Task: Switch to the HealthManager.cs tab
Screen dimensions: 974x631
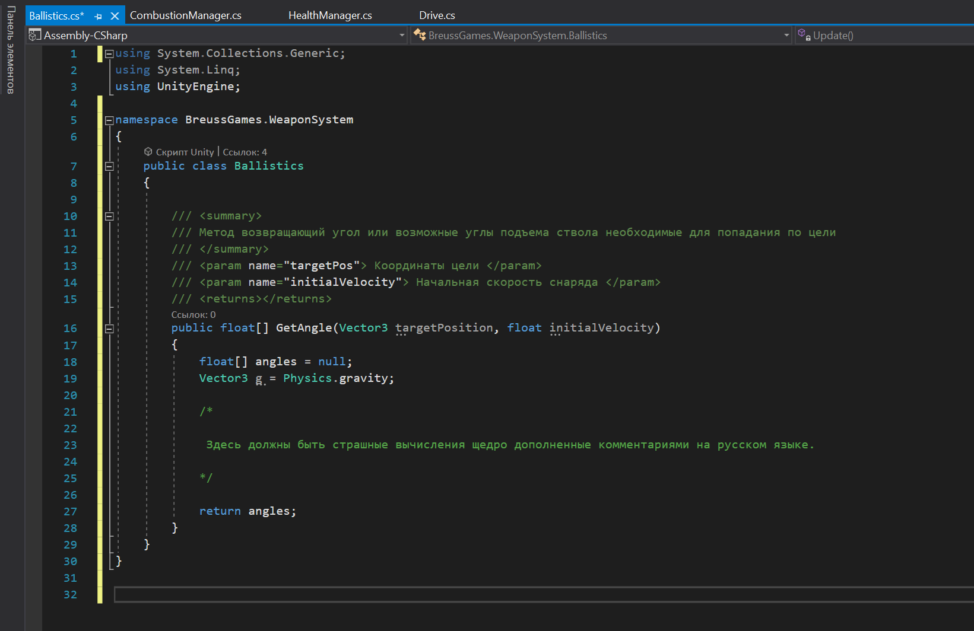Action: point(330,15)
